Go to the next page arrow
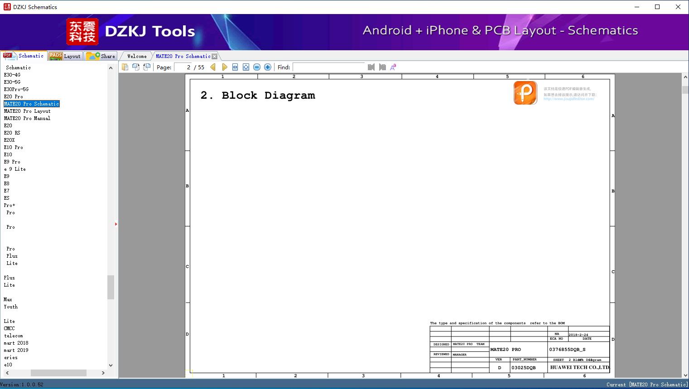The width and height of the screenshot is (689, 389). pos(225,67)
